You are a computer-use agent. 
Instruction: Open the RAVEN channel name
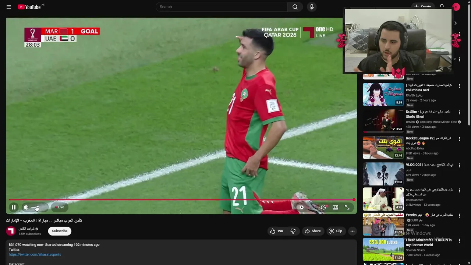pos(414,95)
